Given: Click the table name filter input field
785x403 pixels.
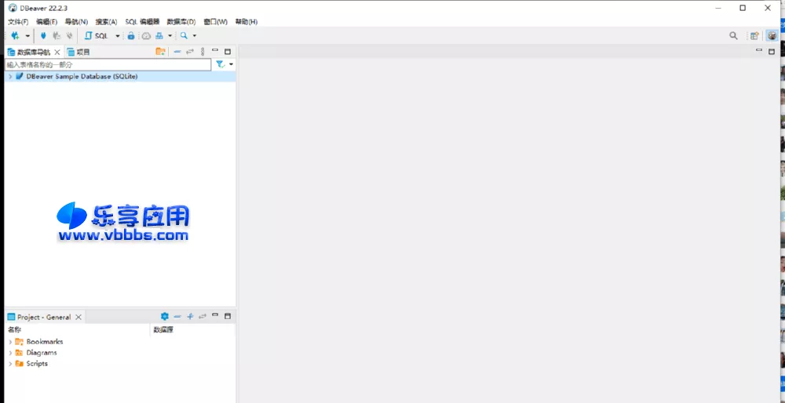Looking at the screenshot, I should point(108,64).
